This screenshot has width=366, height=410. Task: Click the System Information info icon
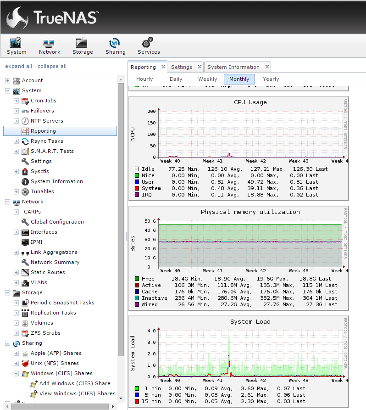tap(25, 181)
